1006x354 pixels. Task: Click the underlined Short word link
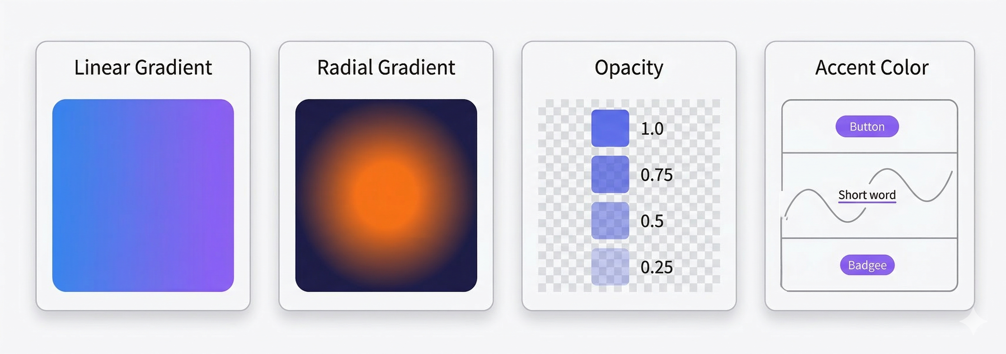tap(867, 194)
